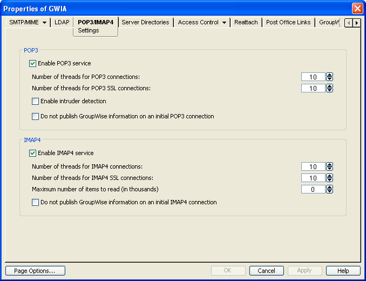Uncheck Enable IMAP4 service
This screenshot has height=281, width=366.
point(32,153)
